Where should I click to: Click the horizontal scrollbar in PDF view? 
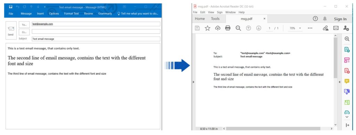pos(273,128)
